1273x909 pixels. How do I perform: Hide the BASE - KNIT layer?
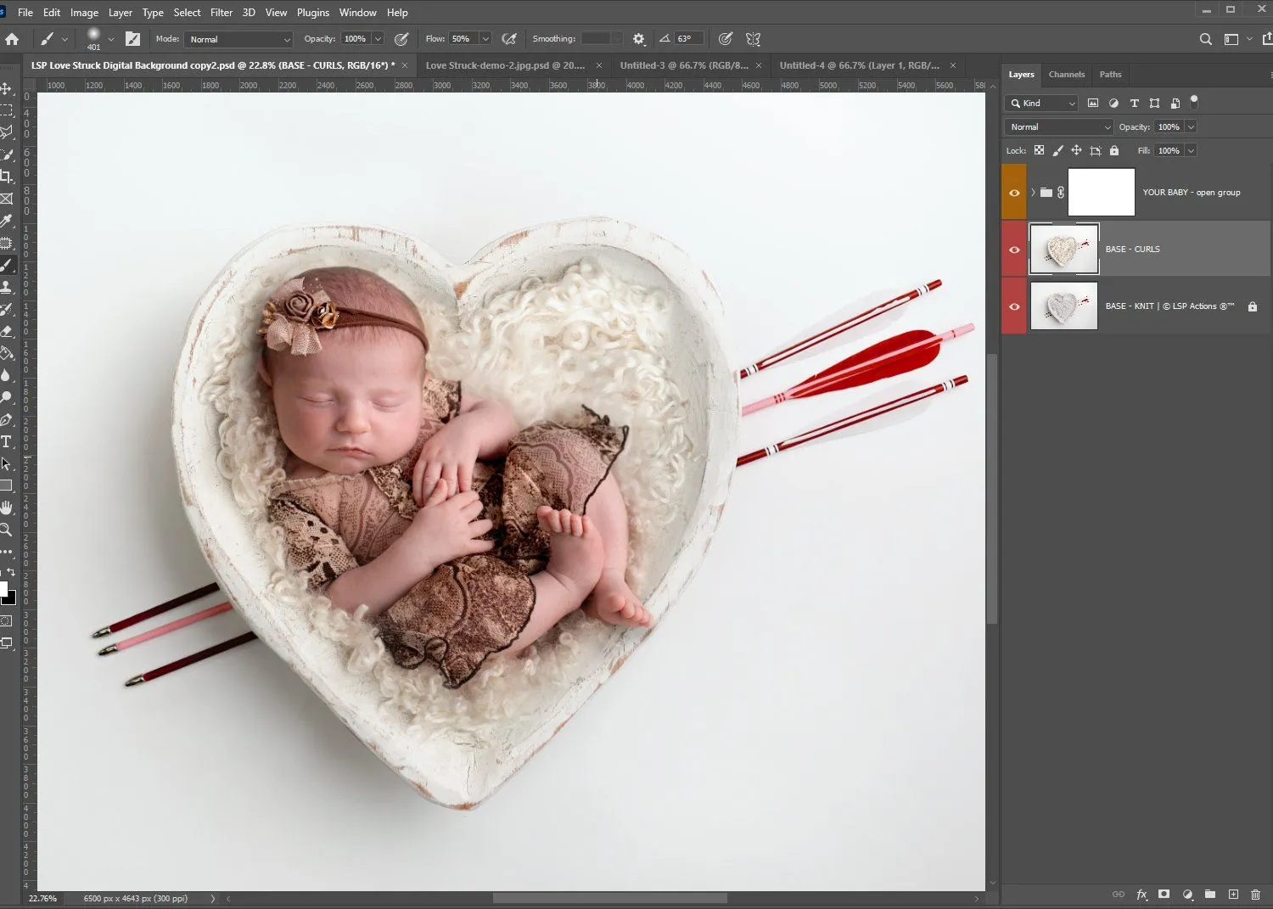pos(1014,306)
